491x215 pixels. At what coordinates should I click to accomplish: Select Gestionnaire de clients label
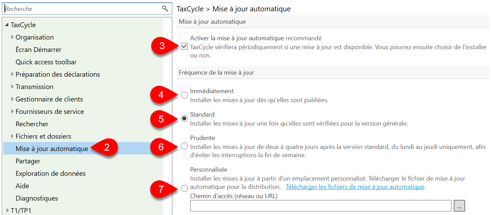pyautogui.click(x=49, y=99)
